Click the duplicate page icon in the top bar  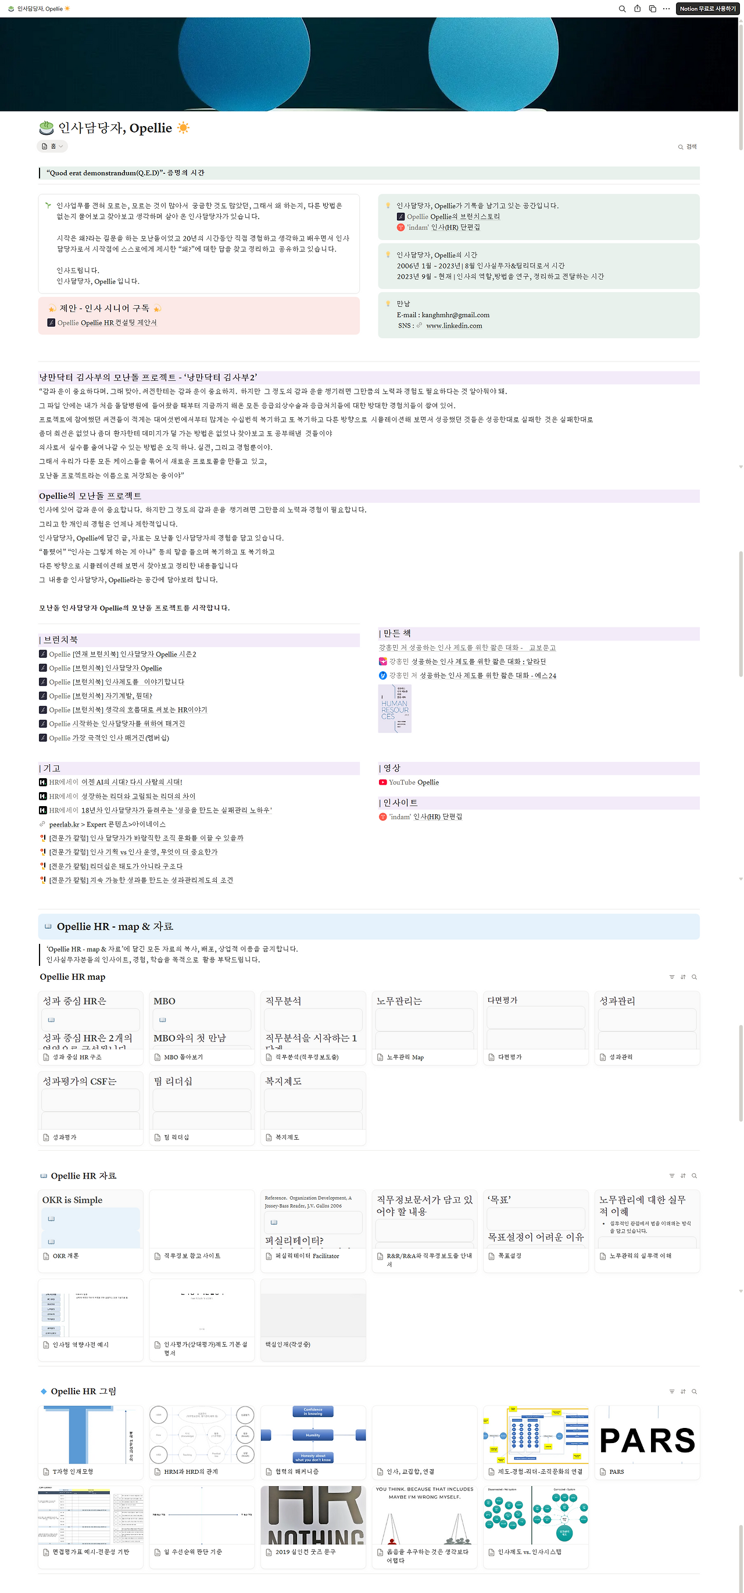coord(652,9)
